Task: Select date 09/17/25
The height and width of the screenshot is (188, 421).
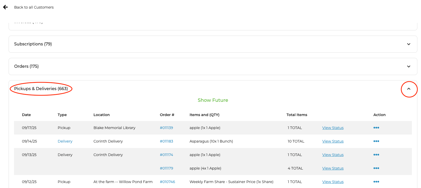Action: coord(29,128)
